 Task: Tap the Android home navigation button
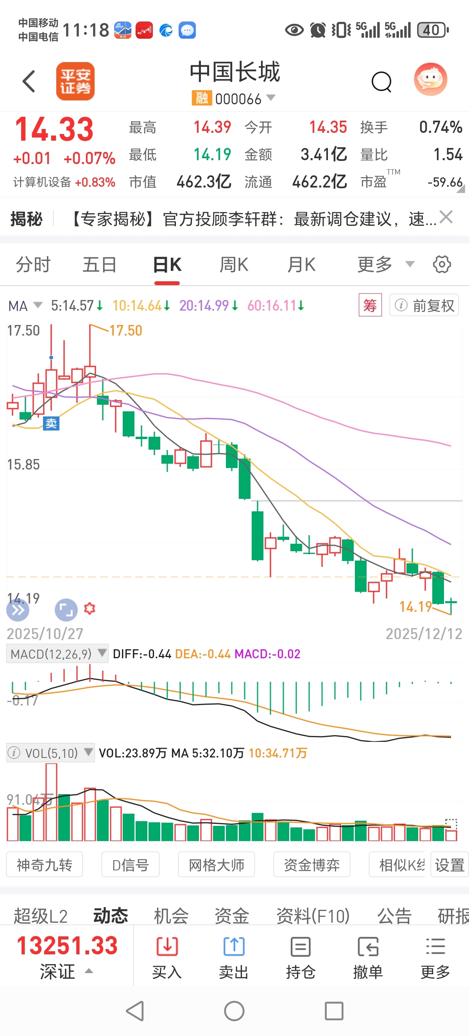coord(234,1011)
